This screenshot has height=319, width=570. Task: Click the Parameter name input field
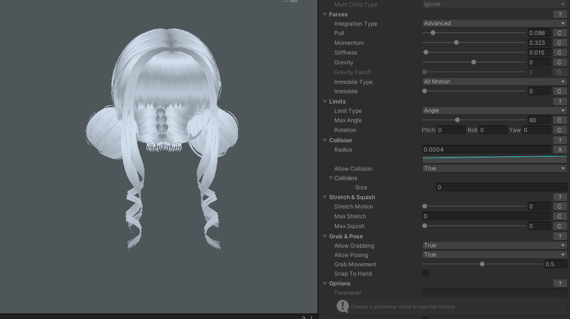[x=495, y=293]
